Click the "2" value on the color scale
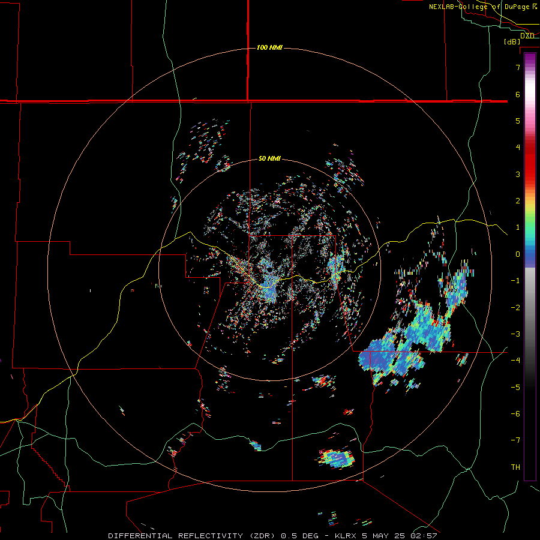The width and height of the screenshot is (540, 540). [518, 201]
